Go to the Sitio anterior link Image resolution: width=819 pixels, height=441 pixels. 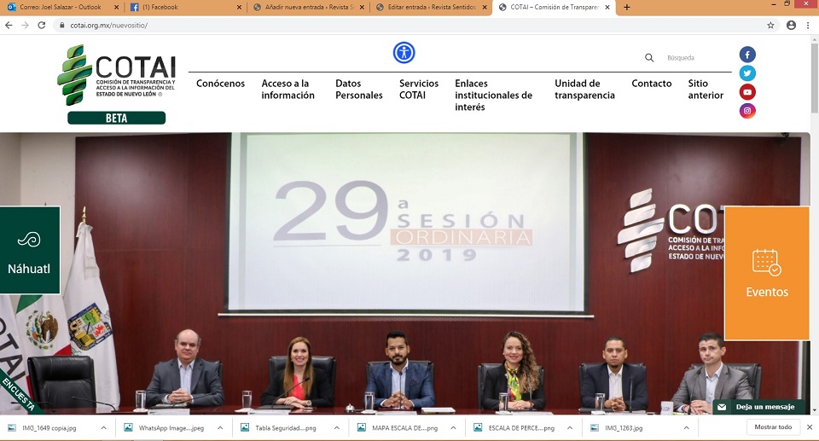(x=706, y=90)
